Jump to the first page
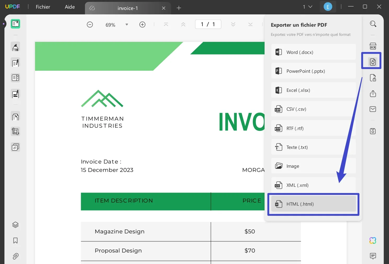 [x=166, y=24]
